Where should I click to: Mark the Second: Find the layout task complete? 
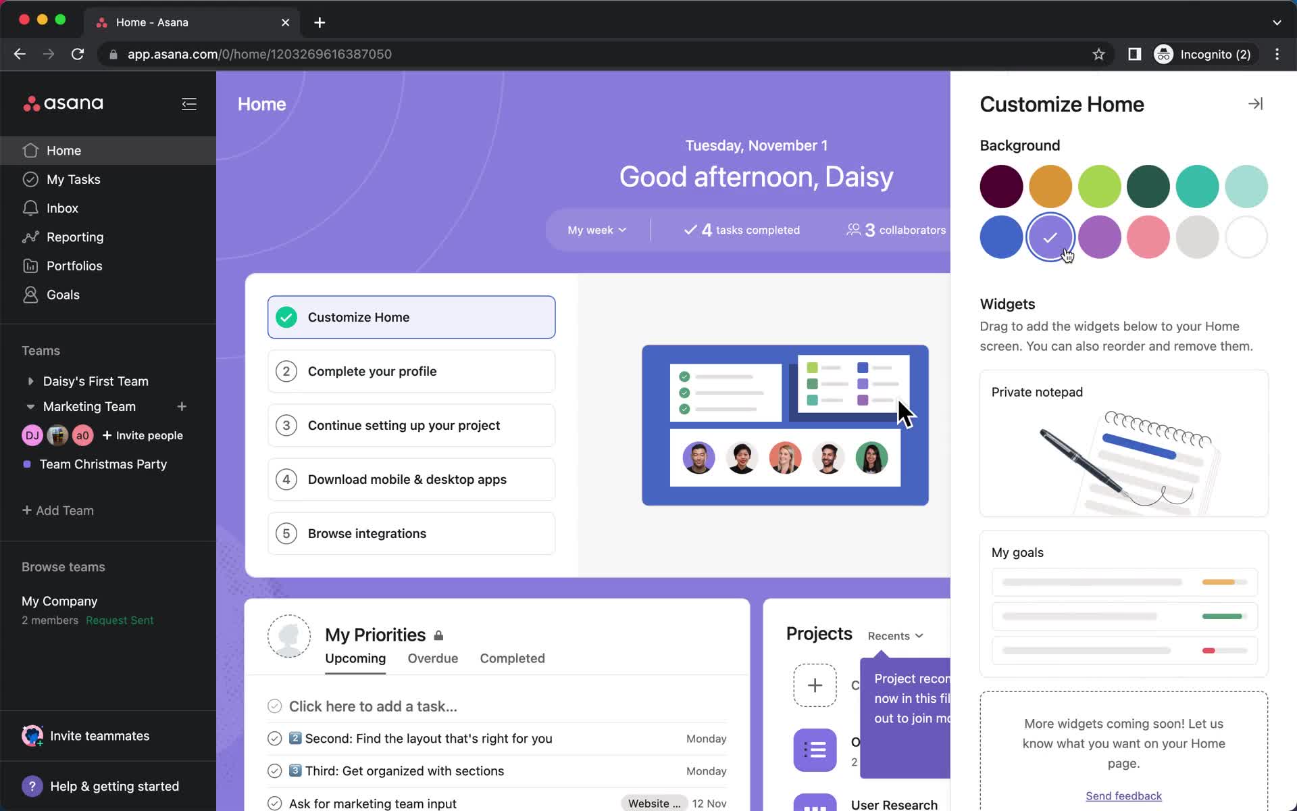click(274, 739)
